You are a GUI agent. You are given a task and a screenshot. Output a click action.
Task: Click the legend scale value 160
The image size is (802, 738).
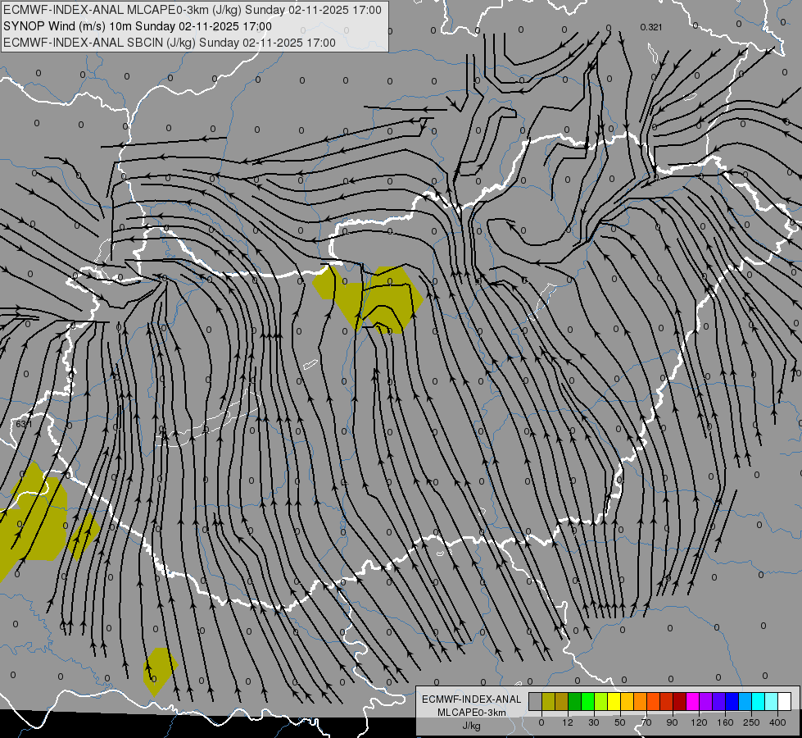point(725,722)
